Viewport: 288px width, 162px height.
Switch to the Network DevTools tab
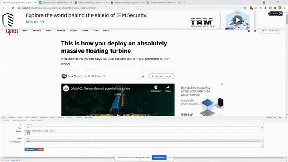[x=35, y=117]
